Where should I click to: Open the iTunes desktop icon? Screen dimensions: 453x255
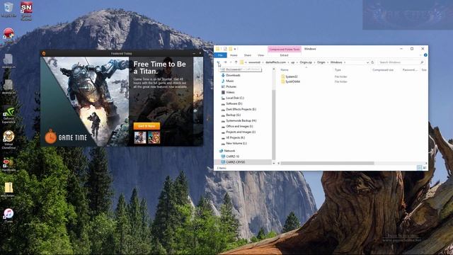[x=8, y=215]
